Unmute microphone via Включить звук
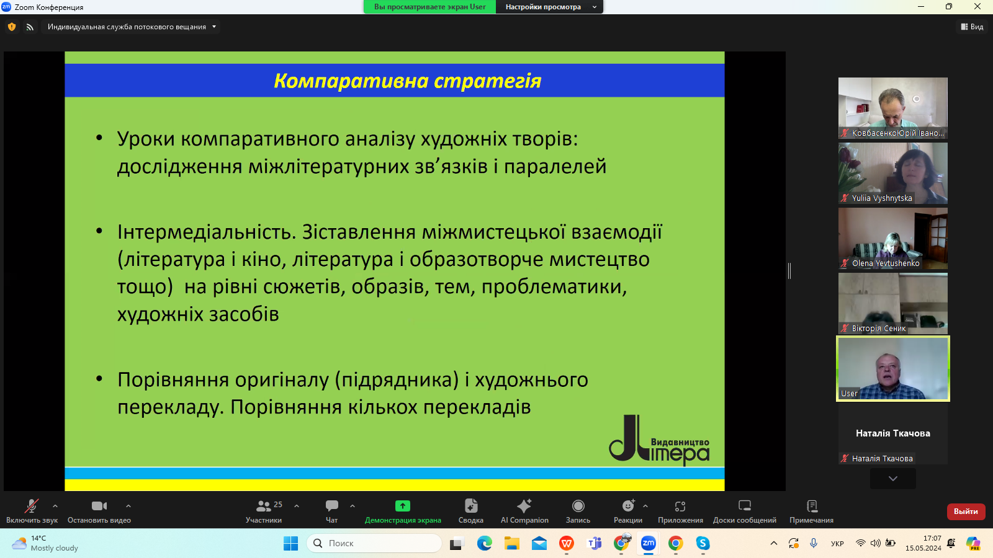 pos(32,511)
